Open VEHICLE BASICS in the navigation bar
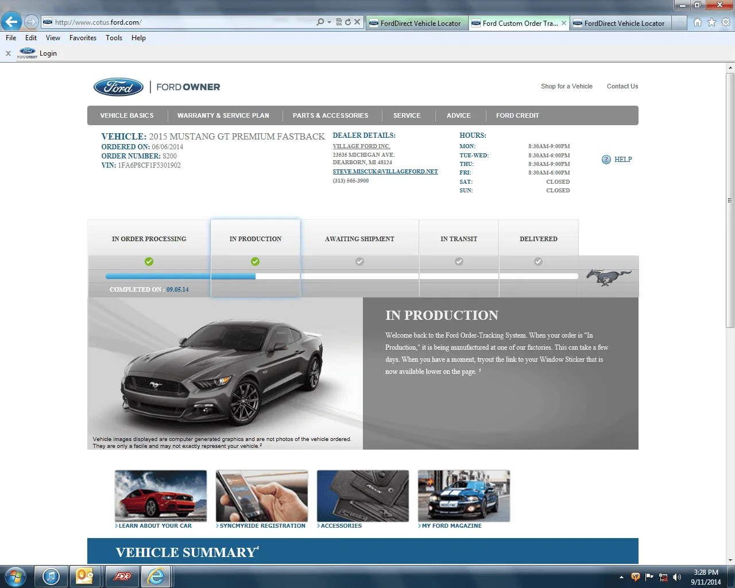 point(127,115)
